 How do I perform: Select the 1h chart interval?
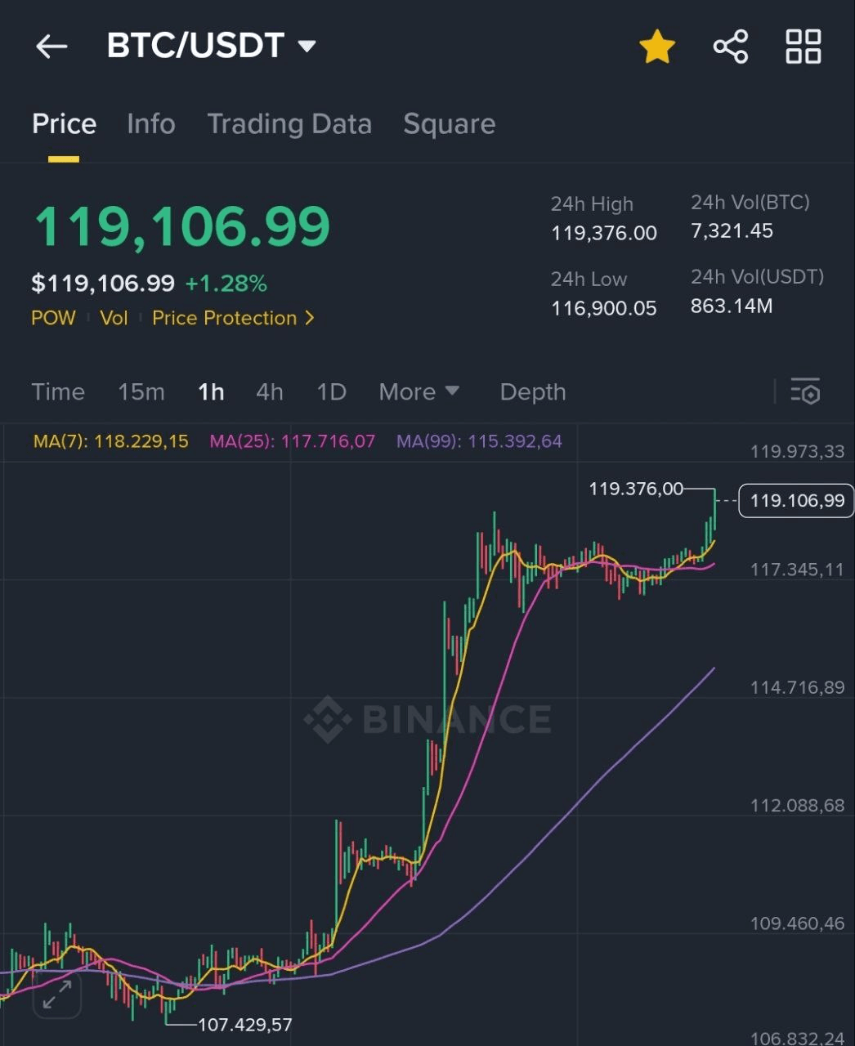click(211, 391)
